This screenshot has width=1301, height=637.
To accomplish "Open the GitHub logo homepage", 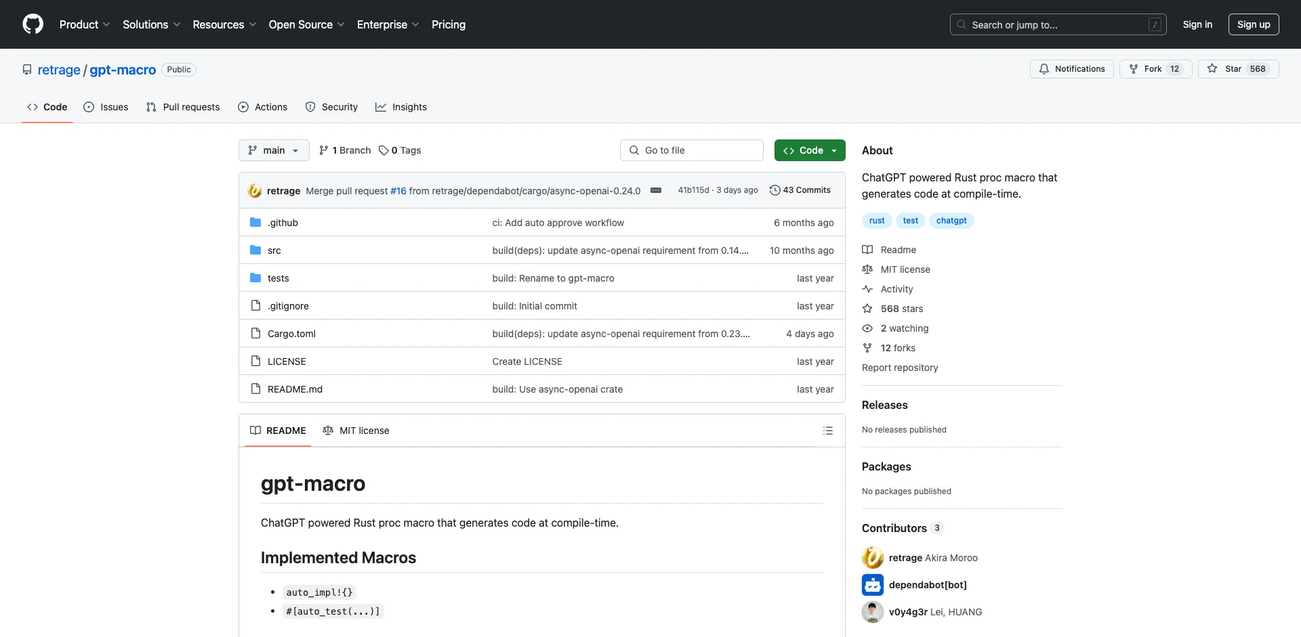I will coord(33,24).
